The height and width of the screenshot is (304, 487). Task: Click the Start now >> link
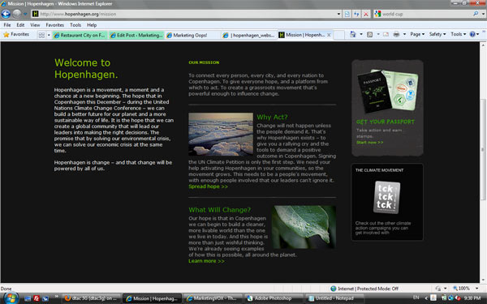(x=369, y=143)
